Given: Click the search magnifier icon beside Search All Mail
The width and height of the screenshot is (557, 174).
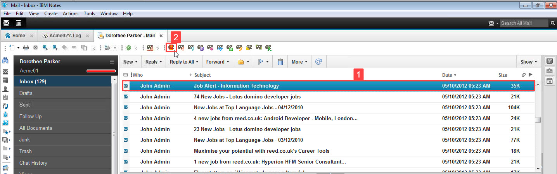Looking at the screenshot, I should 553,23.
